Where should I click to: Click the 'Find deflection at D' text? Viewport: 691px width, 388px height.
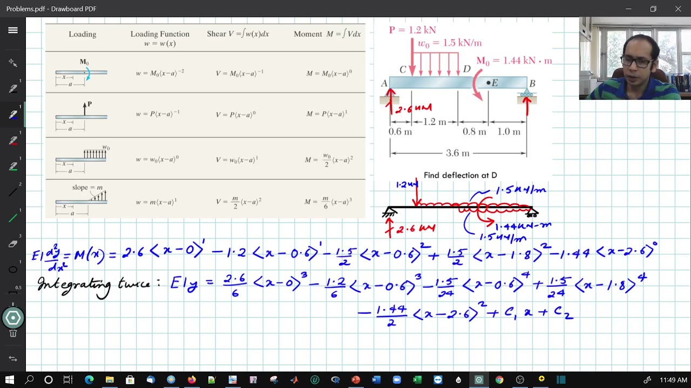[x=460, y=175]
